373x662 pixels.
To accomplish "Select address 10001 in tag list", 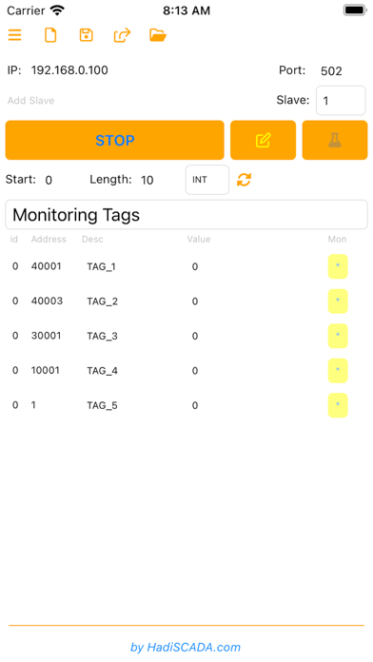I will (x=46, y=370).
